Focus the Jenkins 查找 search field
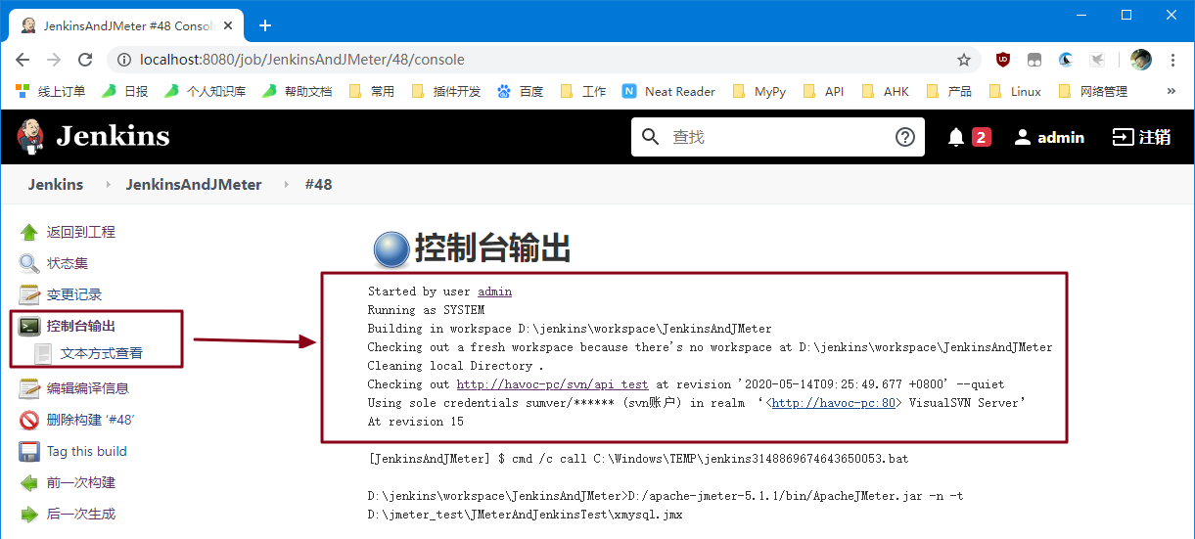The height and width of the screenshot is (539, 1195). 778,137
